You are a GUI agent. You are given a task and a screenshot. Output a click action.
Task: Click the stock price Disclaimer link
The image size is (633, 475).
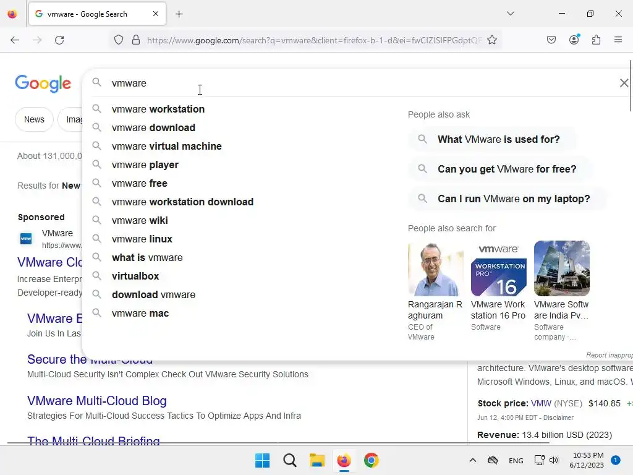[558, 417]
